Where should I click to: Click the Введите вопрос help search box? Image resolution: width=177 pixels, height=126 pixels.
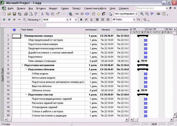[150, 8]
